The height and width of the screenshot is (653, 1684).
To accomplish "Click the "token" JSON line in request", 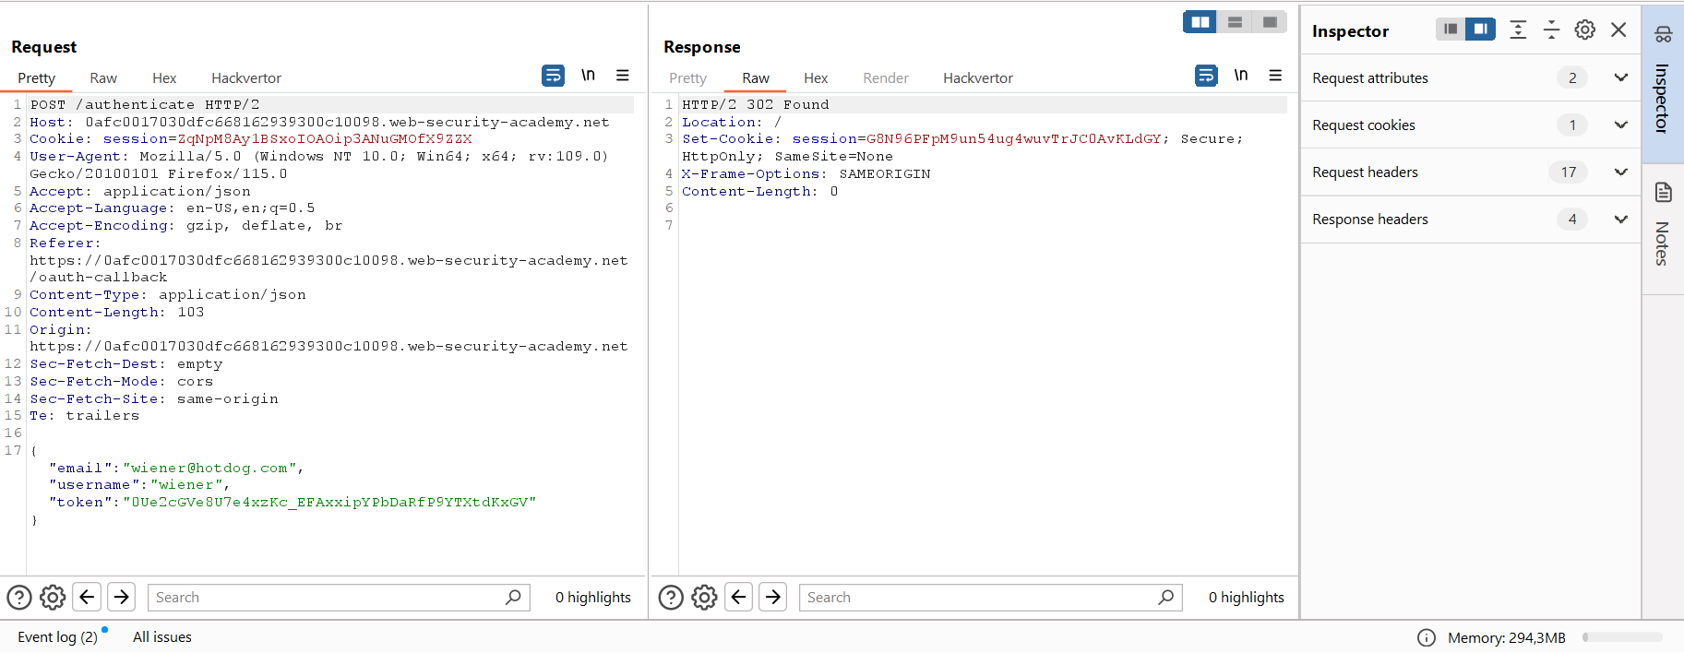I will [293, 503].
